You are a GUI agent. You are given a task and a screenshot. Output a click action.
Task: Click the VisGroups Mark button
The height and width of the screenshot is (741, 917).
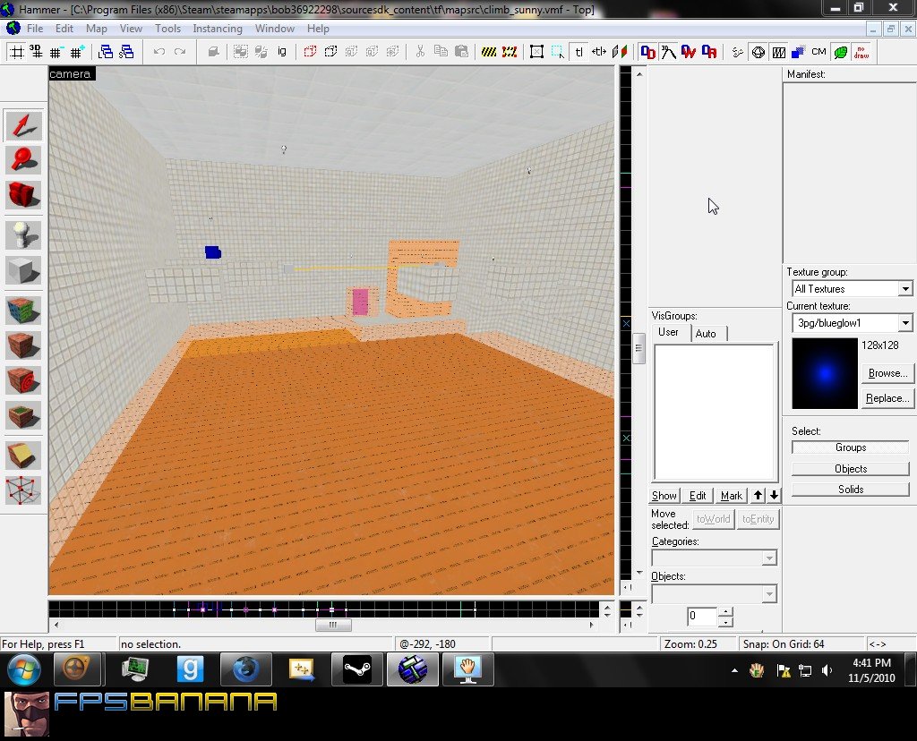click(731, 496)
